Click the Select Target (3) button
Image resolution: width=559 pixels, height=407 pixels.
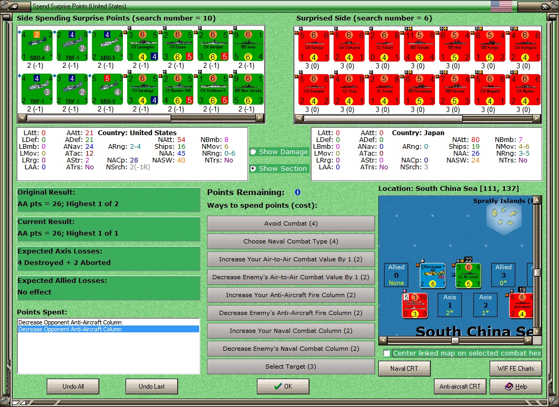291,367
